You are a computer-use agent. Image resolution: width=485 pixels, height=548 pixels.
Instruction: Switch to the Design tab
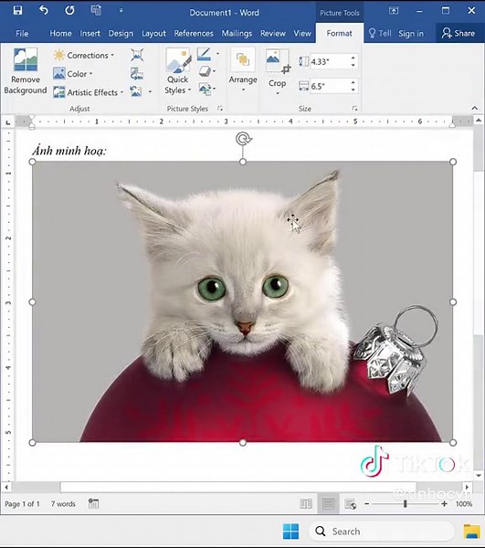click(121, 34)
